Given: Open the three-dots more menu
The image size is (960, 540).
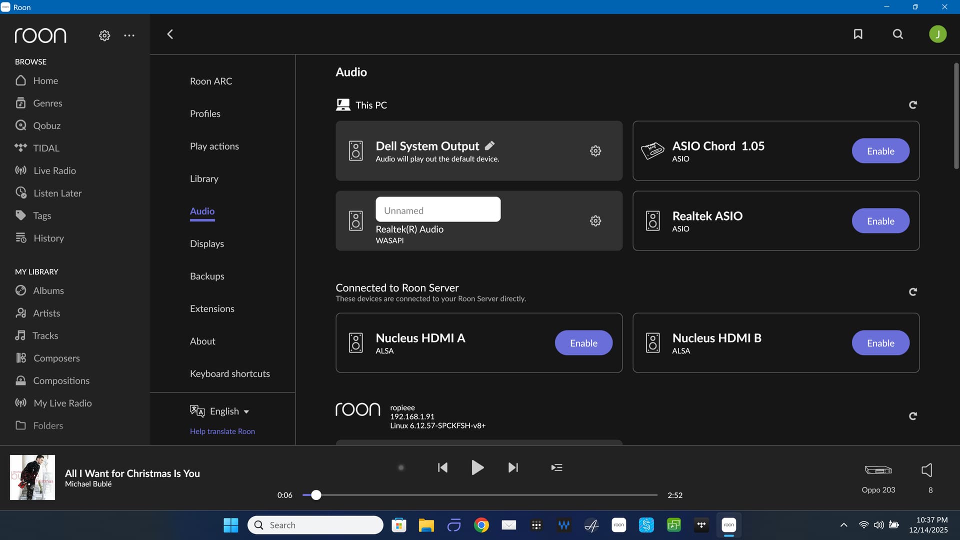Looking at the screenshot, I should [x=129, y=35].
